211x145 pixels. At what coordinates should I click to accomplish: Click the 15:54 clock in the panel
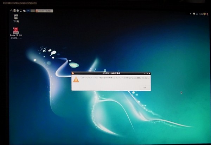201,14
